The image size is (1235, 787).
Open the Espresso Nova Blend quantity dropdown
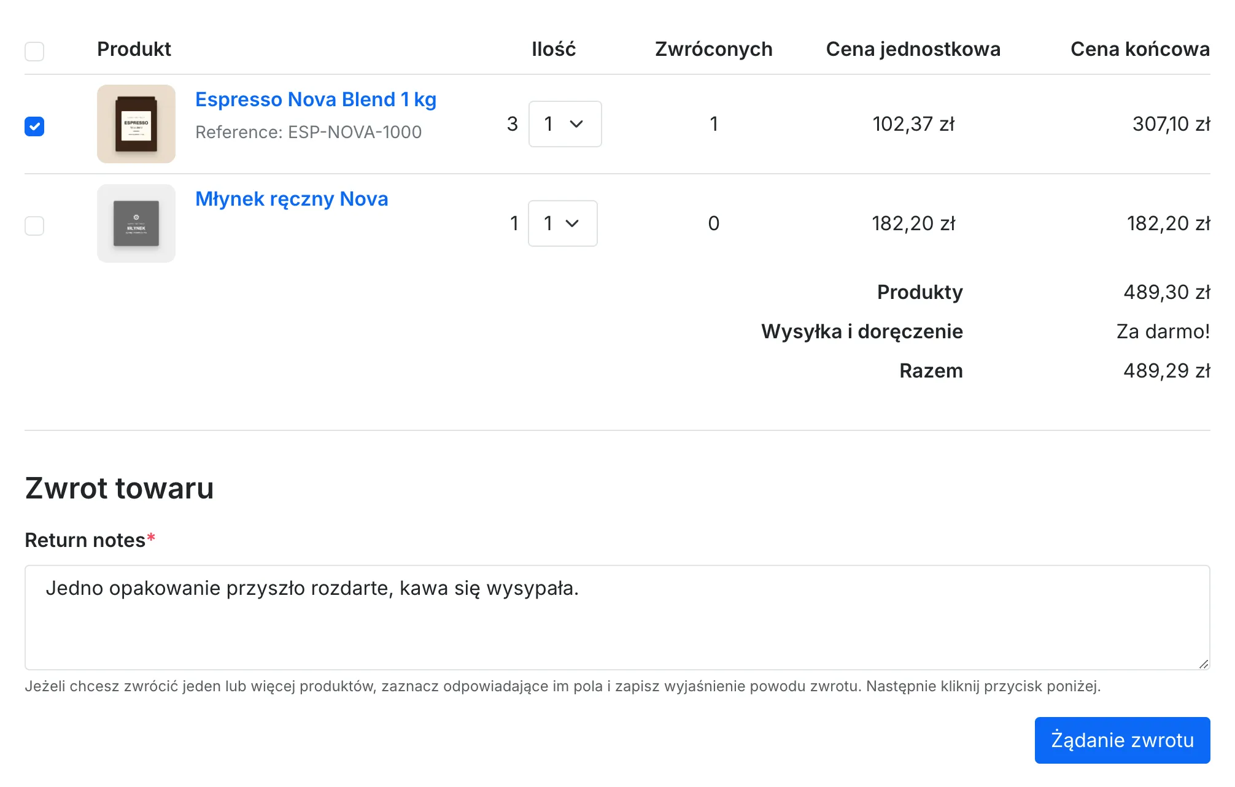pos(565,124)
